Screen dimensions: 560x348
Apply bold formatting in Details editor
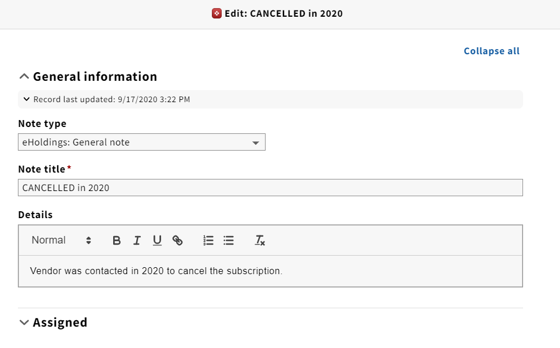coord(117,240)
